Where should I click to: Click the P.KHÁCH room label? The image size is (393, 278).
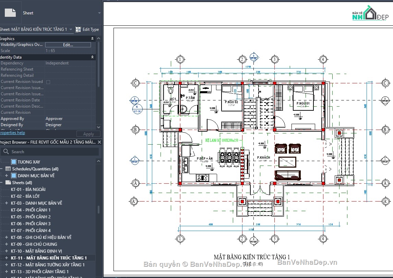(x=264, y=158)
